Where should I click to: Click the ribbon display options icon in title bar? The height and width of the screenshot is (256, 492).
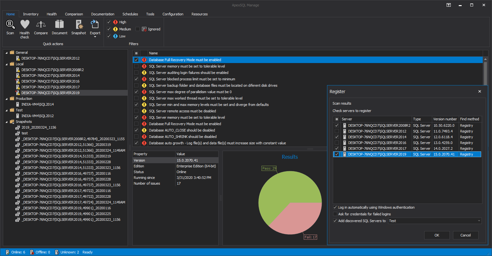point(449,5)
